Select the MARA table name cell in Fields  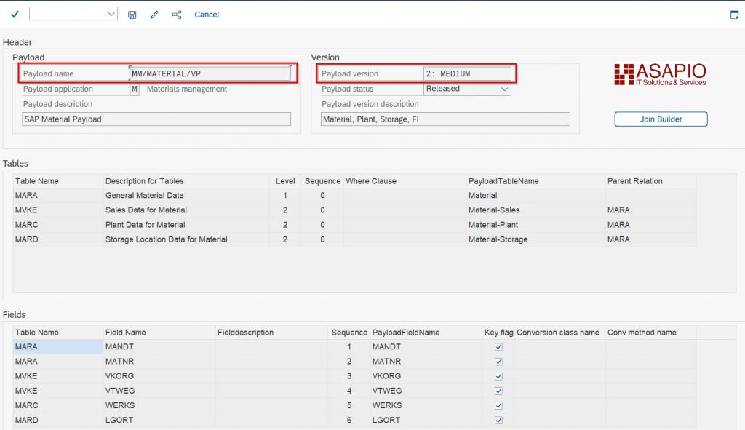click(57, 347)
